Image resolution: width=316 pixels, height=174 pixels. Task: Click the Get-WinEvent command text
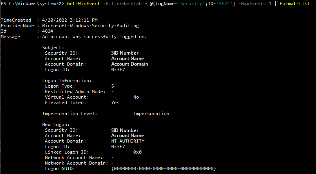[83, 4]
